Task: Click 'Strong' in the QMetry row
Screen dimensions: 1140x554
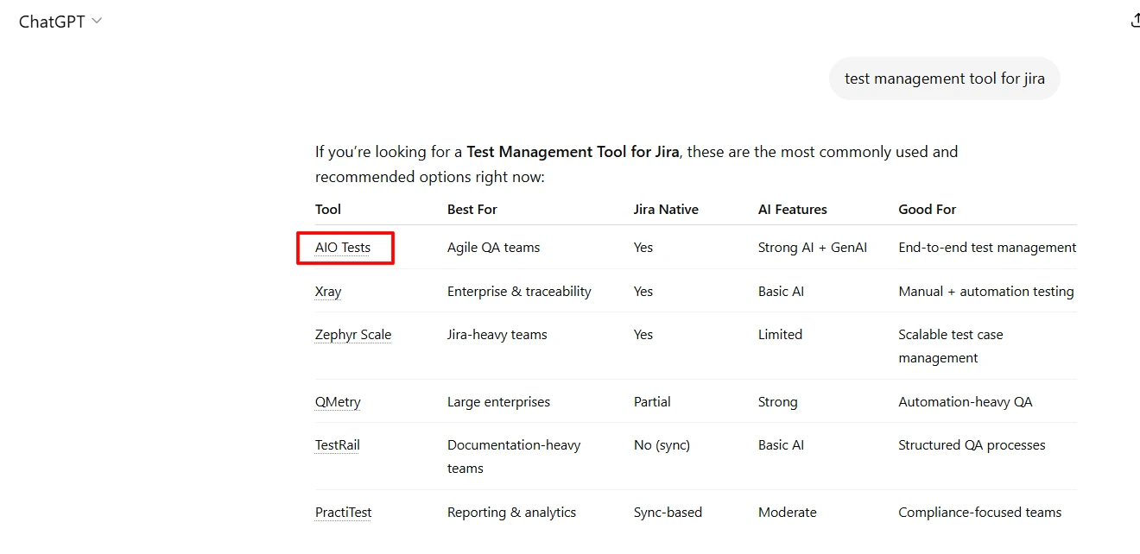Action: [x=778, y=402]
